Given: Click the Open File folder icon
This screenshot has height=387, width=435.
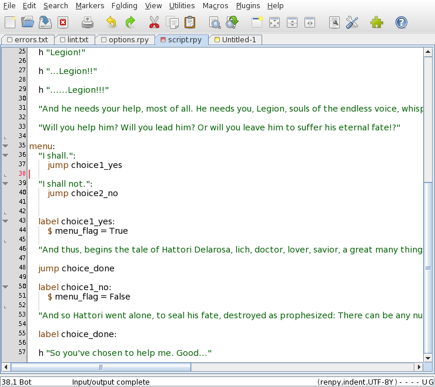Looking at the screenshot, I should click(x=28, y=23).
